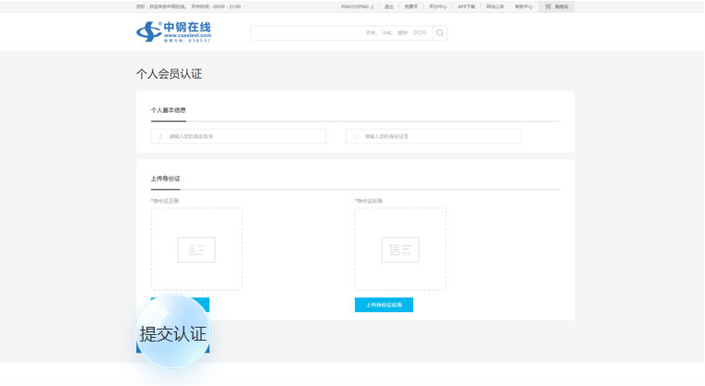This screenshot has height=386, width=705.
Task: Select the 上传身份证 tab
Action: tap(165, 178)
